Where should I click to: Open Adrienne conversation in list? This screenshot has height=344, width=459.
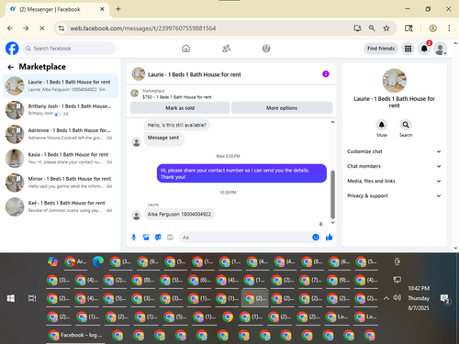61,134
